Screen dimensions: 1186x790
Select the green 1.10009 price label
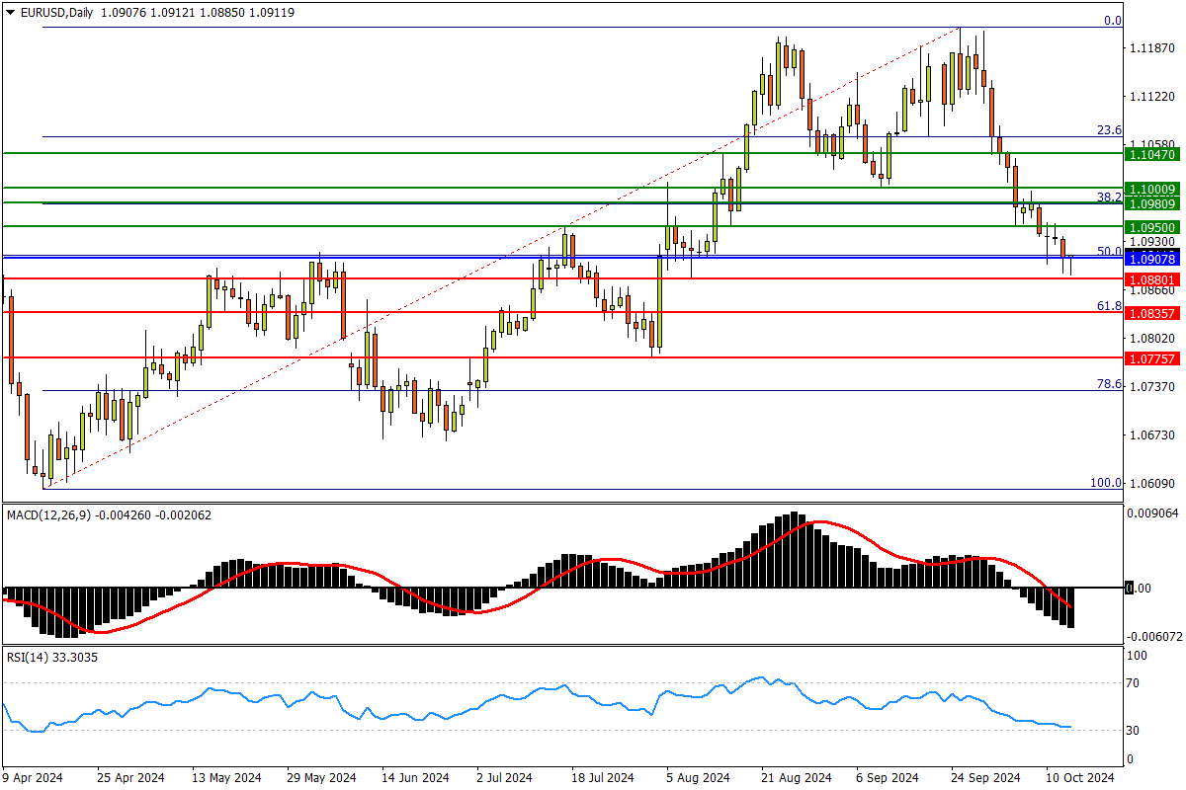1152,189
